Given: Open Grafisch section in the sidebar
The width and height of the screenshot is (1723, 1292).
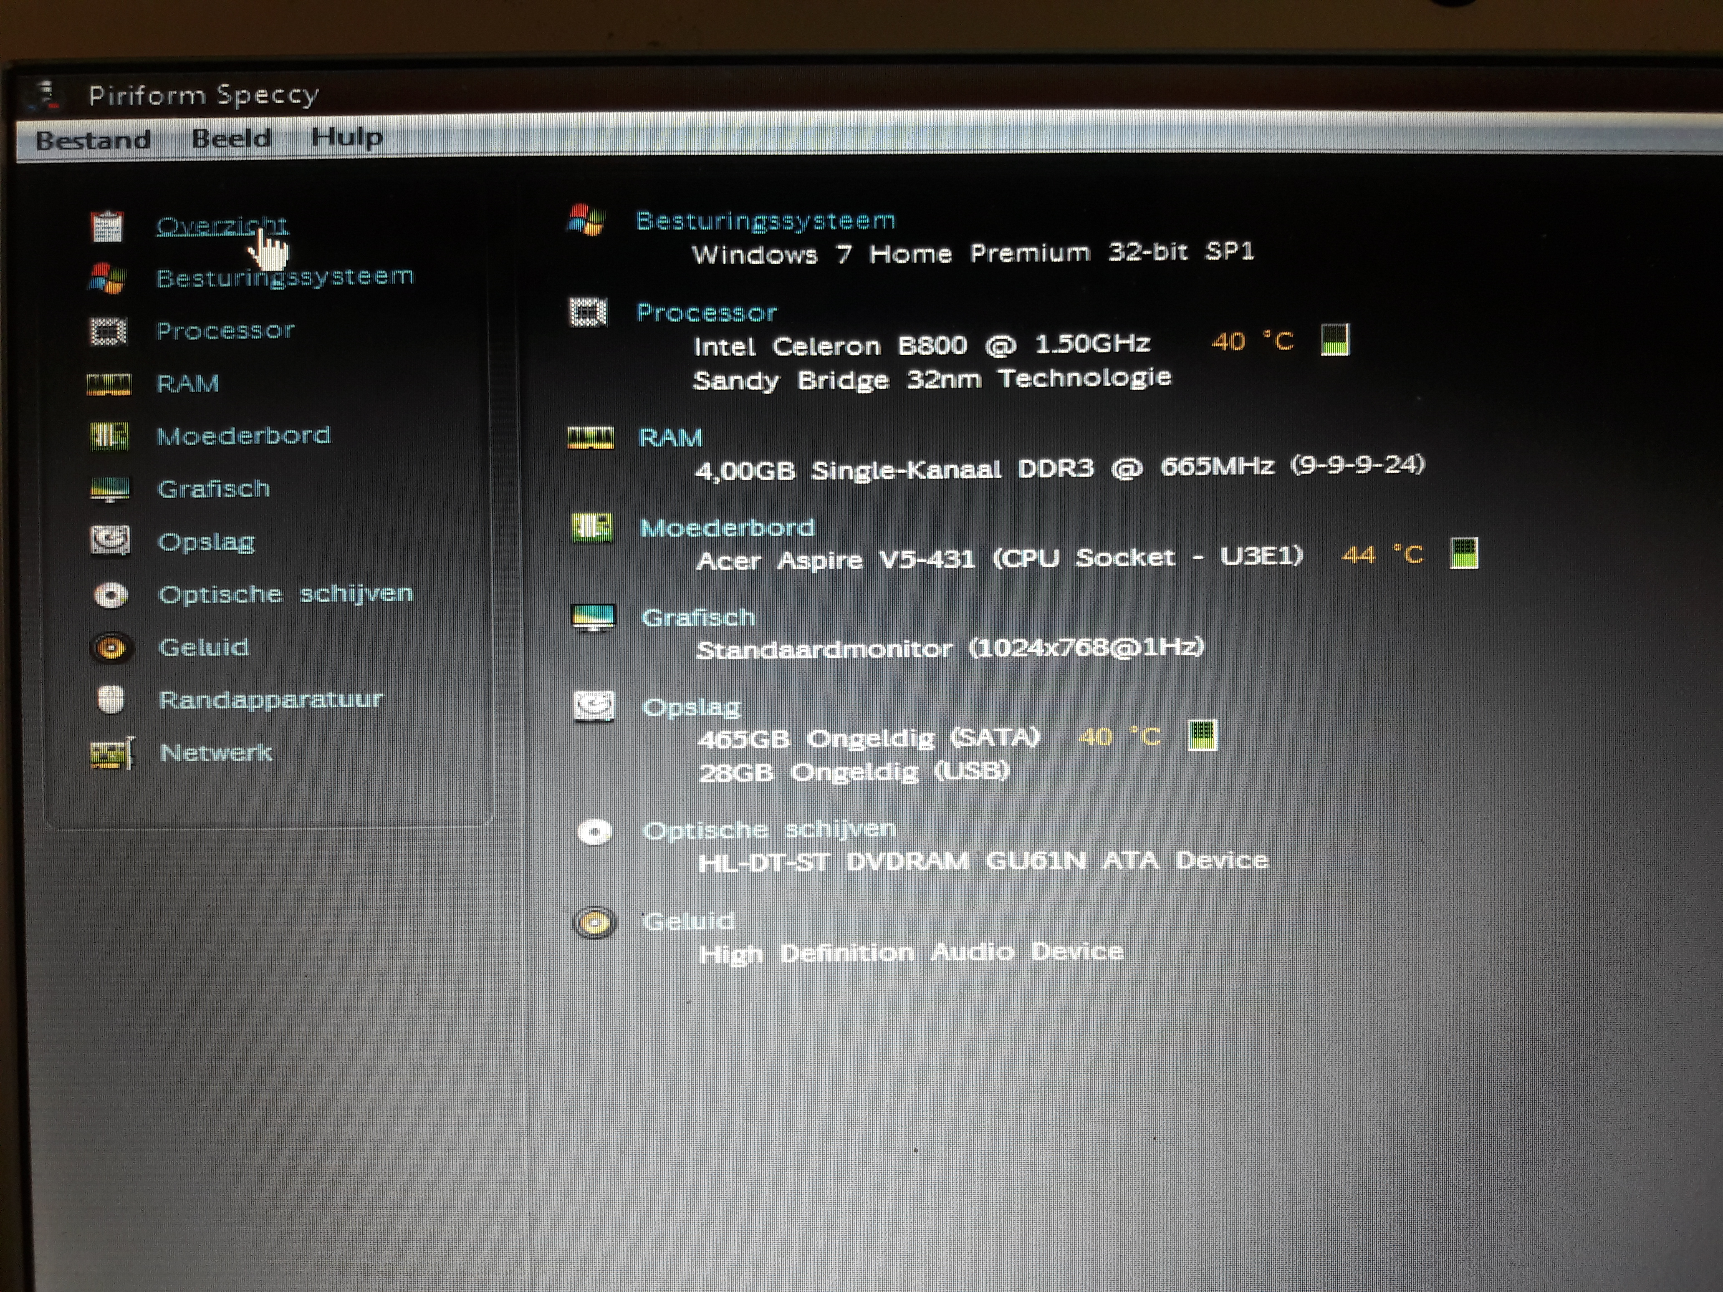Looking at the screenshot, I should pyautogui.click(x=213, y=488).
